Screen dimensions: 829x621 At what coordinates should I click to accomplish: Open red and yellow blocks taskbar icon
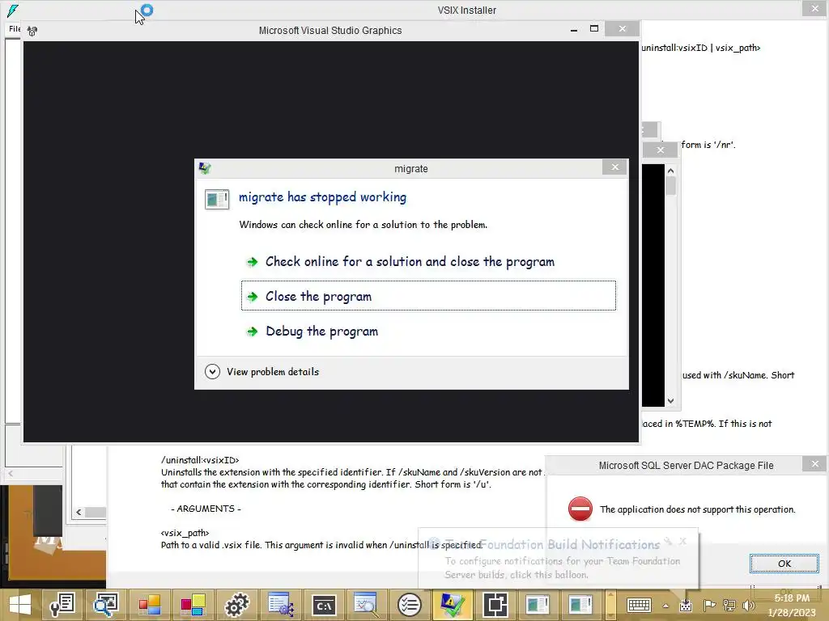point(150,605)
